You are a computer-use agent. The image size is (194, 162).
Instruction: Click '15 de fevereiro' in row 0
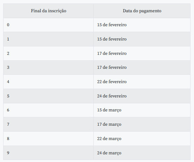[112, 25]
